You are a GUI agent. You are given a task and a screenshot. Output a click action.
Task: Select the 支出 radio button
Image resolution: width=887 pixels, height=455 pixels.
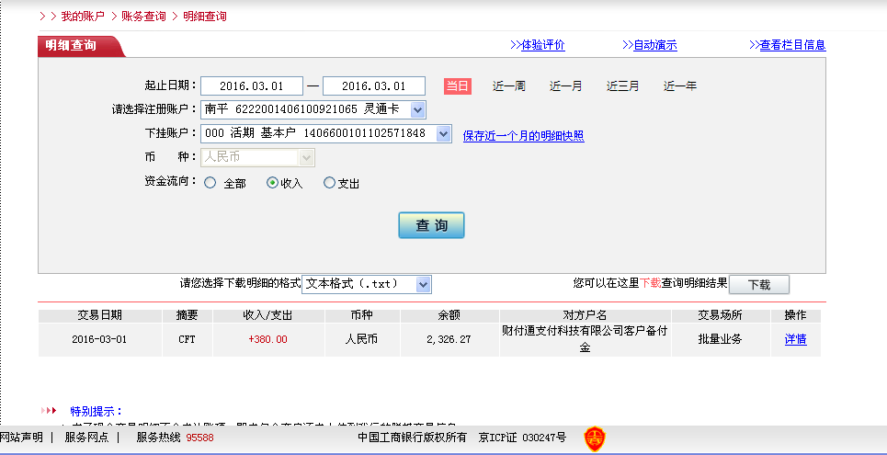coord(330,183)
